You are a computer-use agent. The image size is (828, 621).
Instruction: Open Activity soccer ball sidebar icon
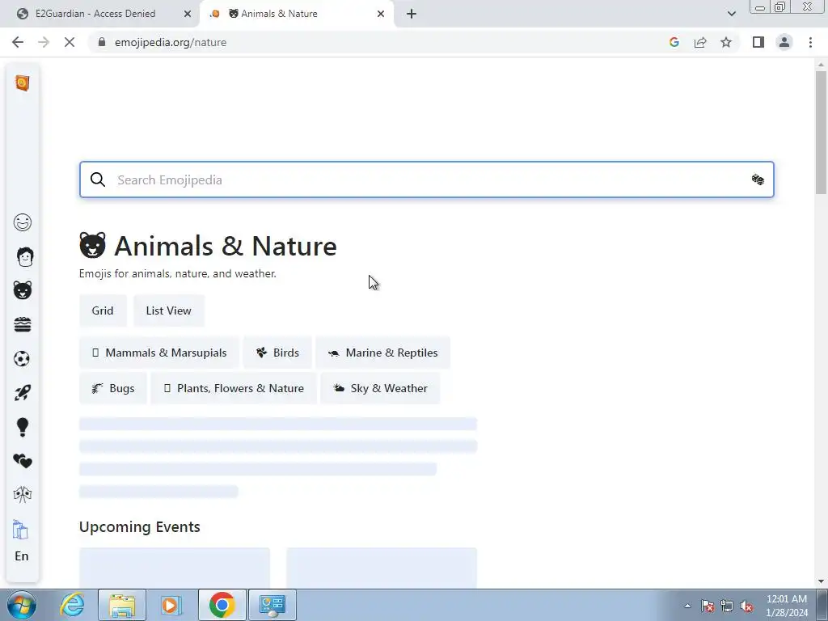click(22, 358)
